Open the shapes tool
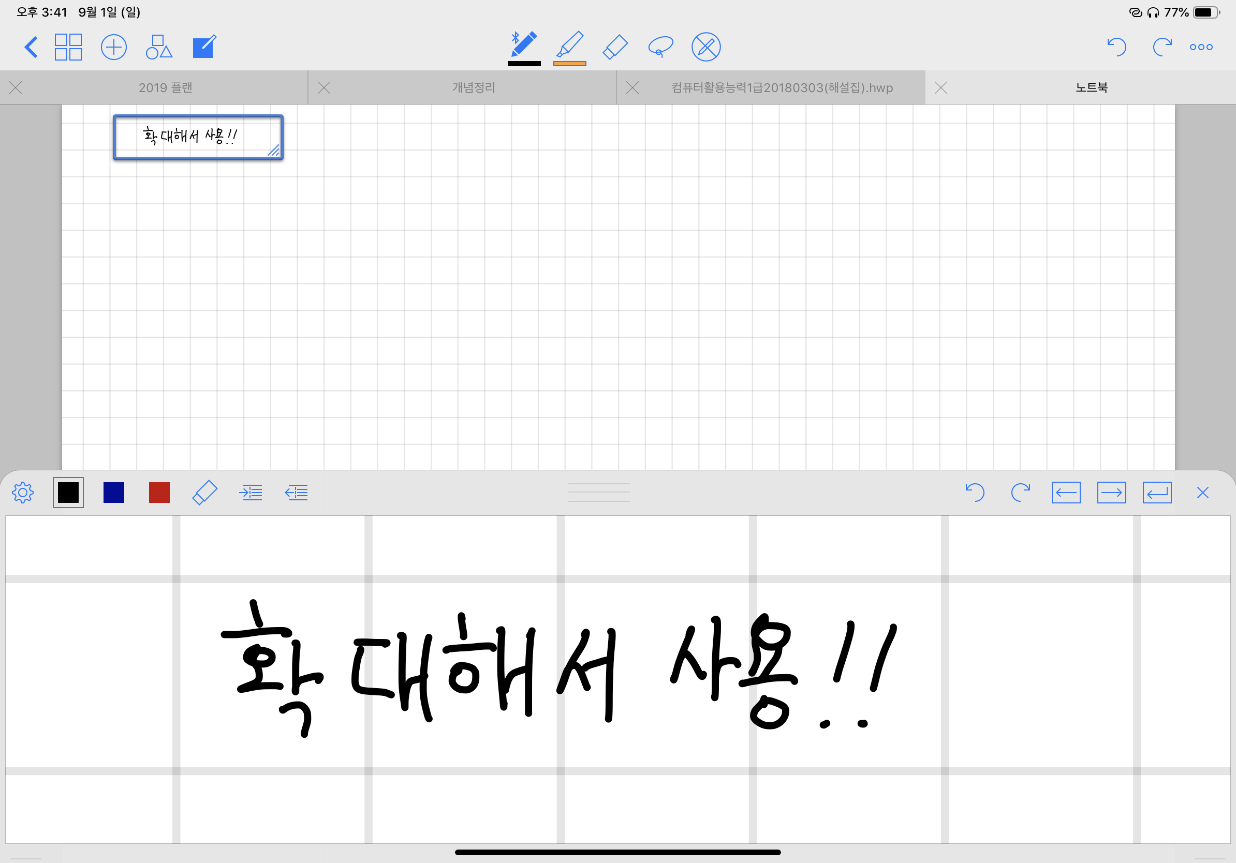The image size is (1236, 863). [x=159, y=47]
